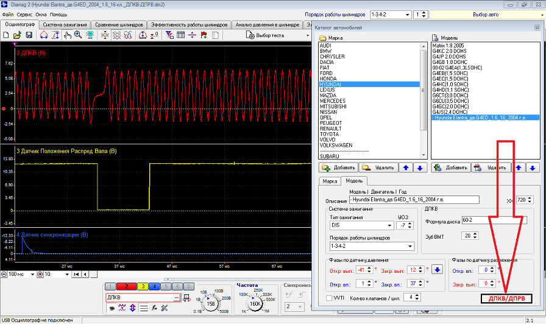This screenshot has width=546, height=324.
Task: Close the Каталог автомобилей panel
Action: [537, 27]
